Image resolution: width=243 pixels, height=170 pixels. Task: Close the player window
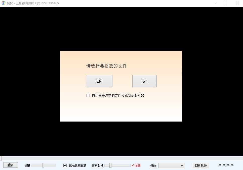(x=237, y=3)
